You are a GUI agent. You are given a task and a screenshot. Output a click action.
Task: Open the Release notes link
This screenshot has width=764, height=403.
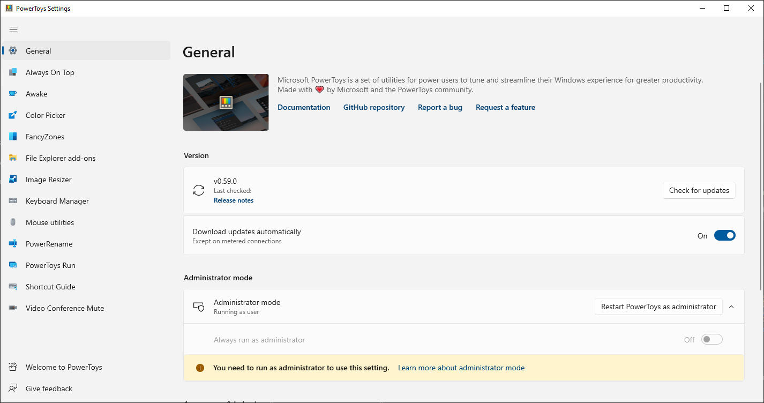233,200
